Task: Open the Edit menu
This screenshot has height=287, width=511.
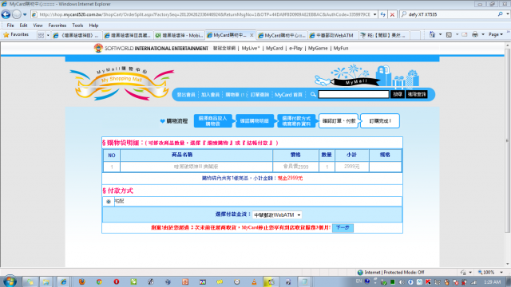Action: coord(23,25)
